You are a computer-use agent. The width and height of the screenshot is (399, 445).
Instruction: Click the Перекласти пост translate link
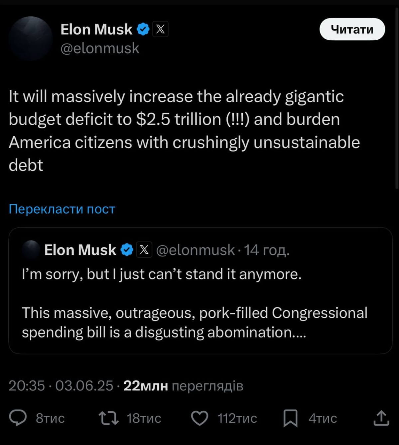pos(62,209)
